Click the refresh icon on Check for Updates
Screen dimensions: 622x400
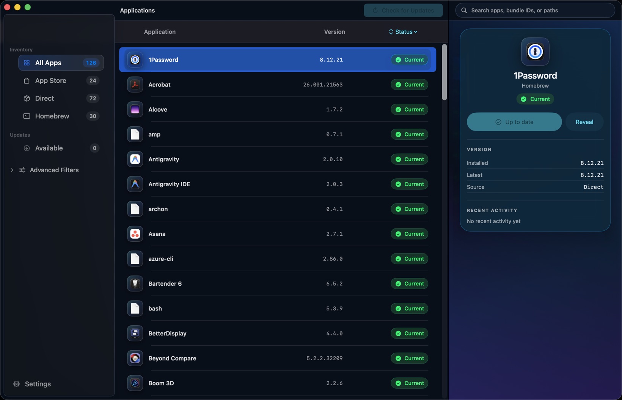375,10
